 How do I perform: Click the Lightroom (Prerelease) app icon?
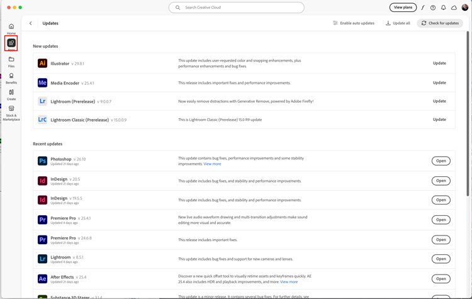(x=42, y=101)
